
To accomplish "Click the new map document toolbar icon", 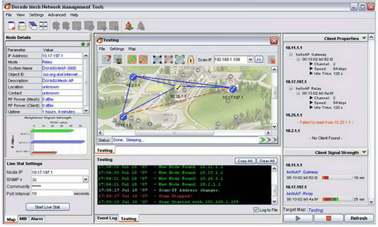I will pyautogui.click(x=12, y=26).
